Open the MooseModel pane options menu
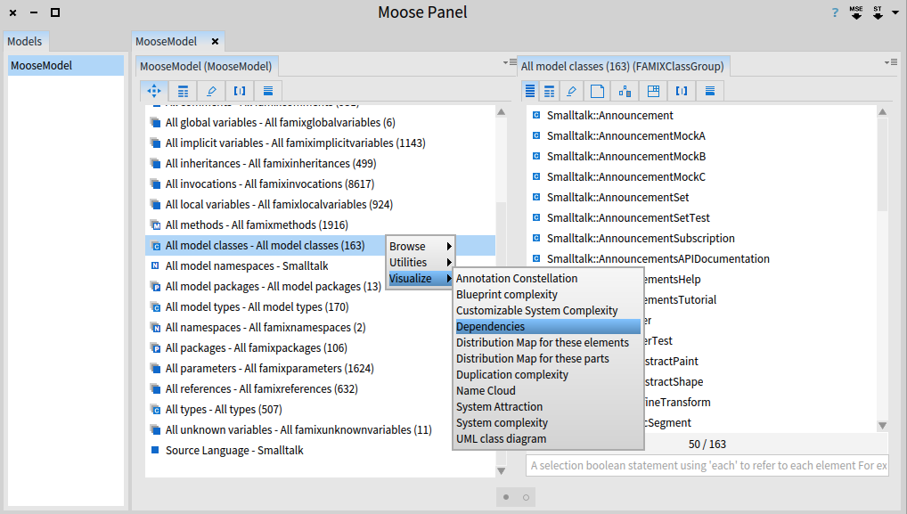Image resolution: width=907 pixels, height=514 pixels. pos(509,62)
